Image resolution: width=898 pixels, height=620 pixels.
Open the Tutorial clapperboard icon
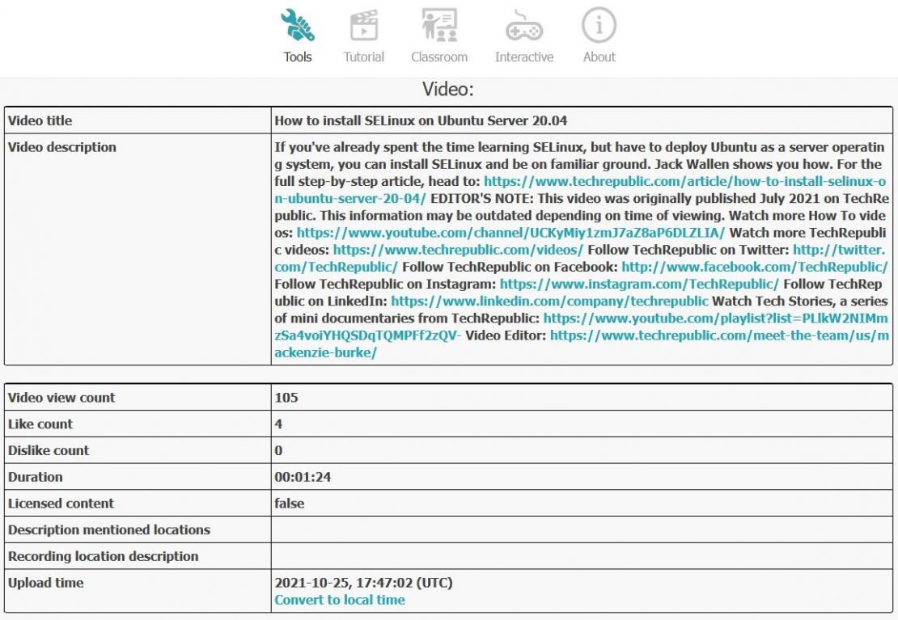pyautogui.click(x=364, y=25)
